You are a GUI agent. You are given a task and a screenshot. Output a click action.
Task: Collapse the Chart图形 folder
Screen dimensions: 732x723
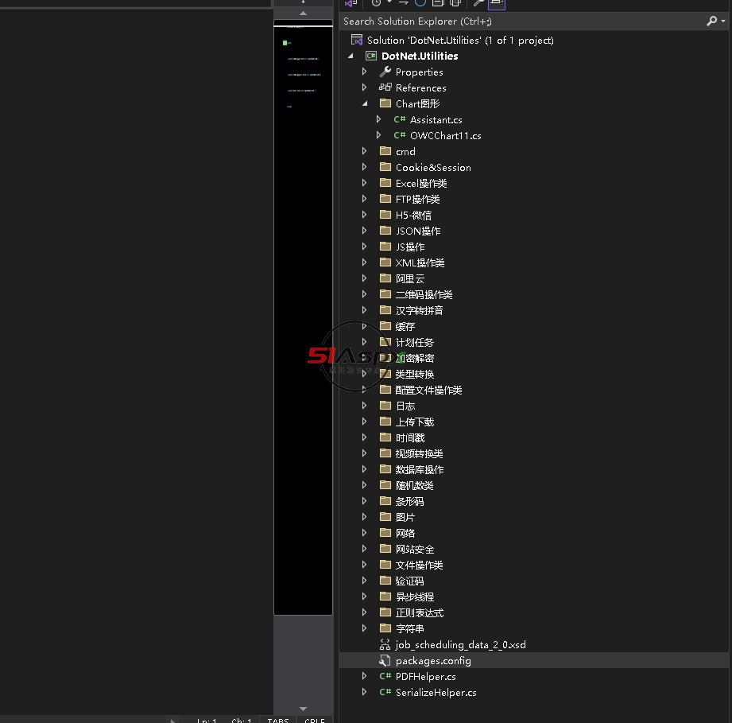pos(365,103)
